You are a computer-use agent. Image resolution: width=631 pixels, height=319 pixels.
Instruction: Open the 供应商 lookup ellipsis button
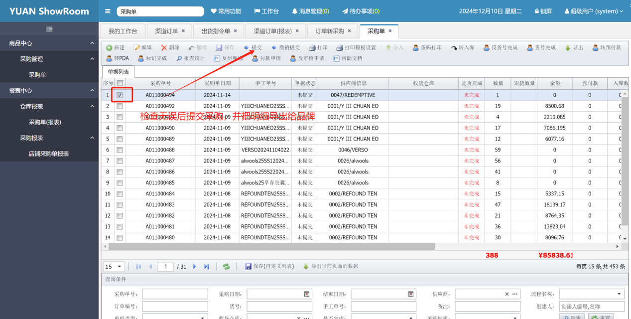click(x=515, y=294)
